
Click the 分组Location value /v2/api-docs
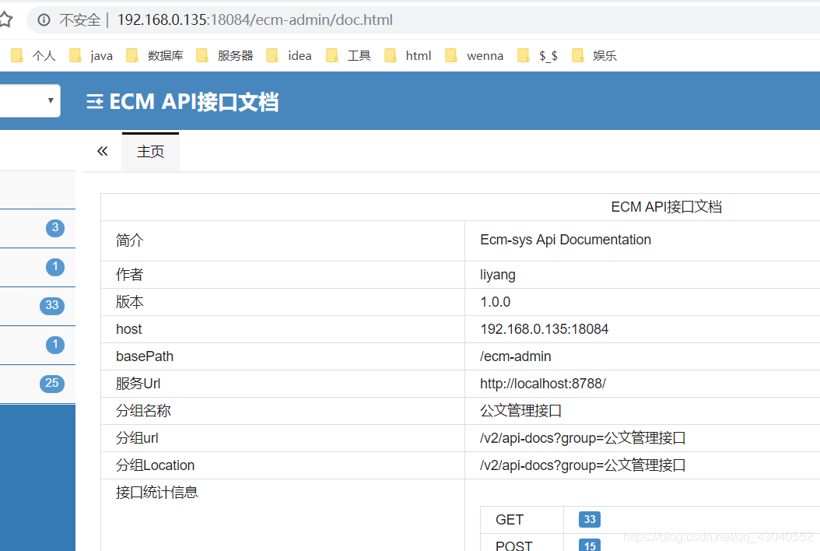[x=583, y=465]
